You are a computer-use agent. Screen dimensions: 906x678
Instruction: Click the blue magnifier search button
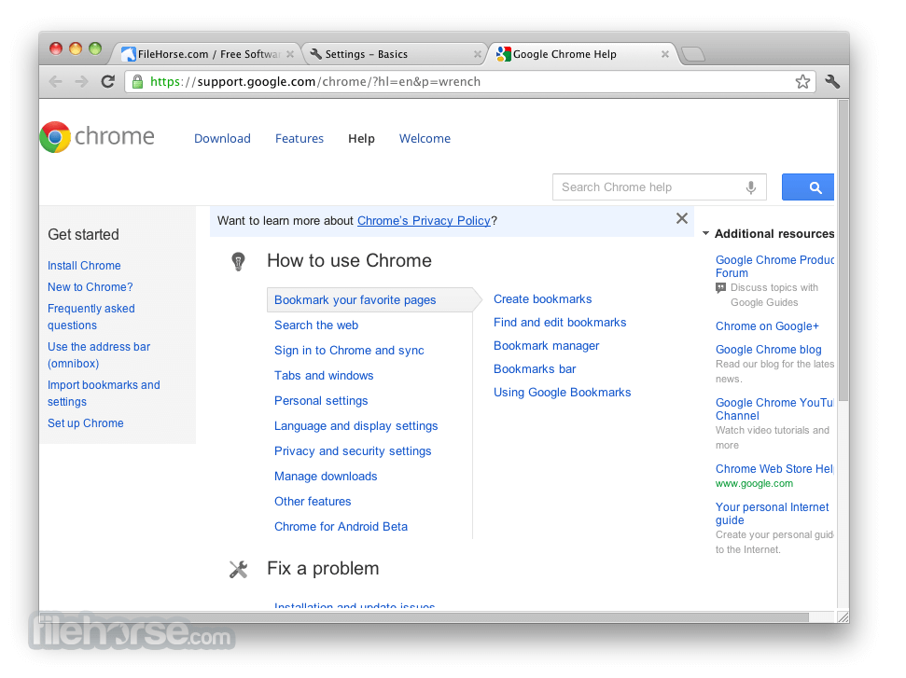tap(808, 187)
